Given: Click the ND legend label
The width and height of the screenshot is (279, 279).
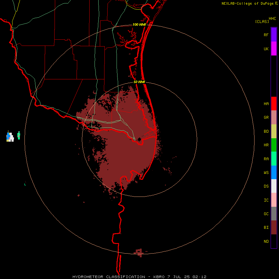Looking at the screenshot, I should click(266, 241).
